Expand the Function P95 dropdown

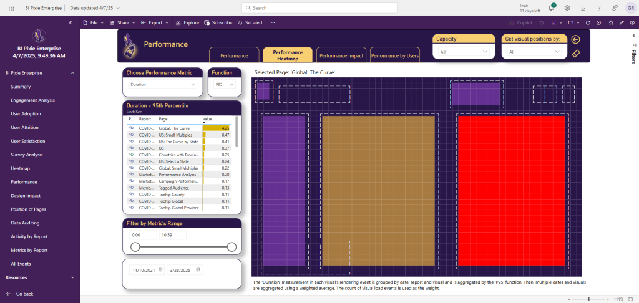[x=223, y=84]
